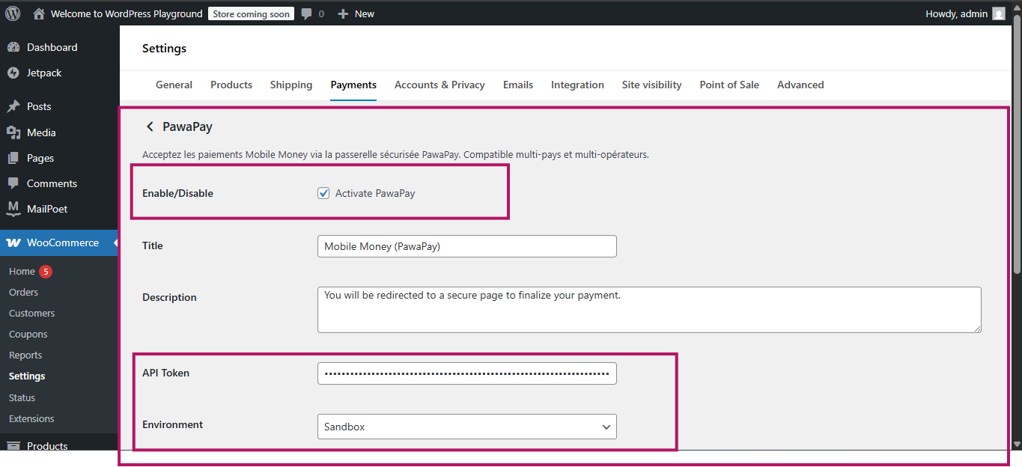Screen dimensions: 1022x467
Task: Click Welcome to WordPress Playground link
Action: (127, 13)
